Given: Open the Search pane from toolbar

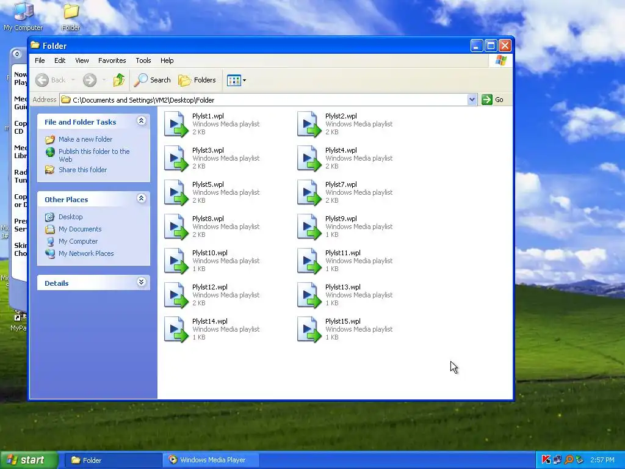Looking at the screenshot, I should point(152,80).
